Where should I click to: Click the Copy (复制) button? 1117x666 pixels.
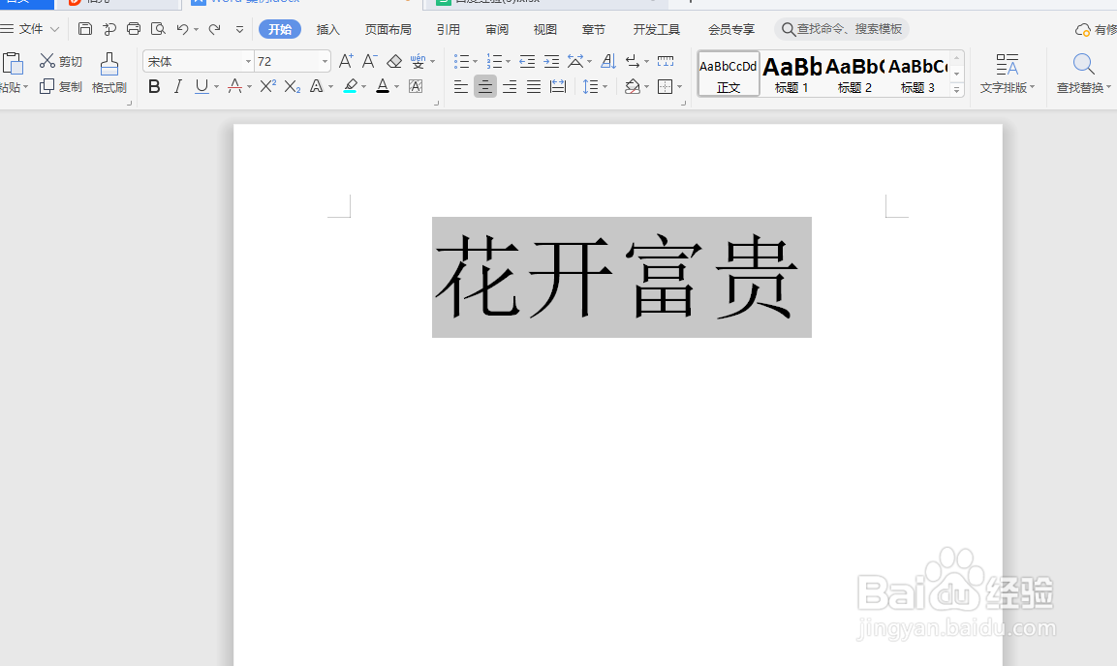click(61, 87)
